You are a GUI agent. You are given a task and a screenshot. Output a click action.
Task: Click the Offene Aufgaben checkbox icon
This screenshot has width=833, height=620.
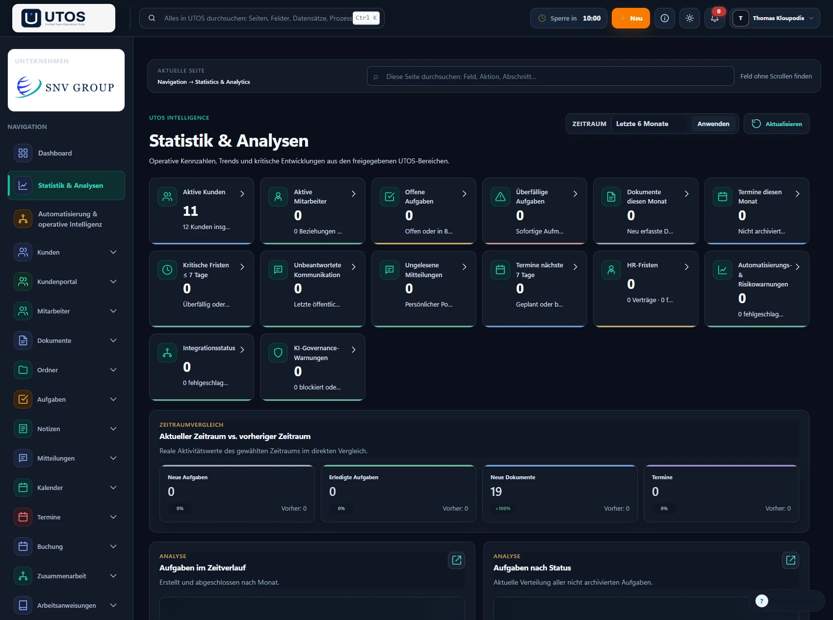click(390, 197)
